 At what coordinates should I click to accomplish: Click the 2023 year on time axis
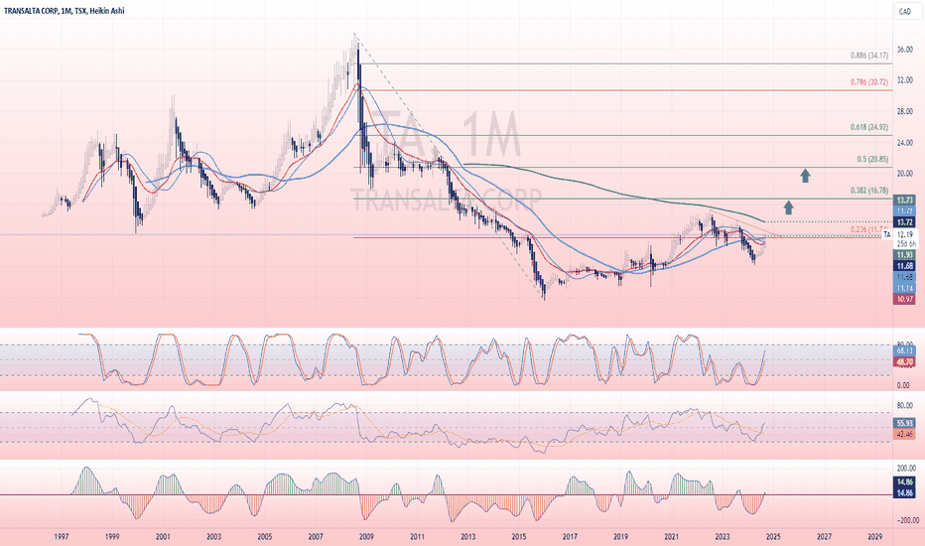point(723,536)
